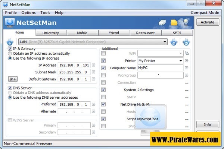
Task: Click the arrow icon beside Alternate DNS
Action: point(94,111)
